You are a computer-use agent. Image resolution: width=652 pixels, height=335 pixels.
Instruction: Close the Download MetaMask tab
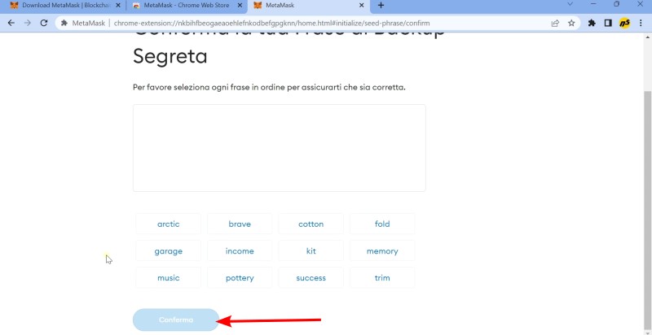[117, 6]
